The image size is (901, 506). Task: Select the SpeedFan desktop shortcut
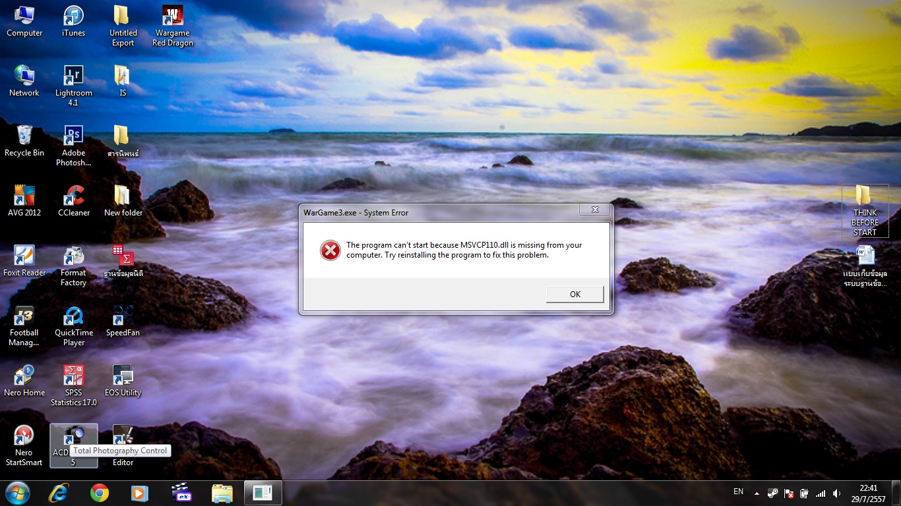click(123, 318)
